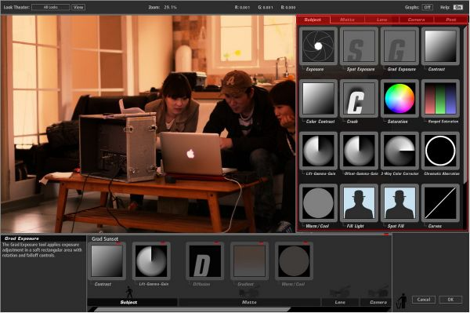The width and height of the screenshot is (470, 313).
Task: Select the Crush tool icon
Action: pyautogui.click(x=359, y=98)
